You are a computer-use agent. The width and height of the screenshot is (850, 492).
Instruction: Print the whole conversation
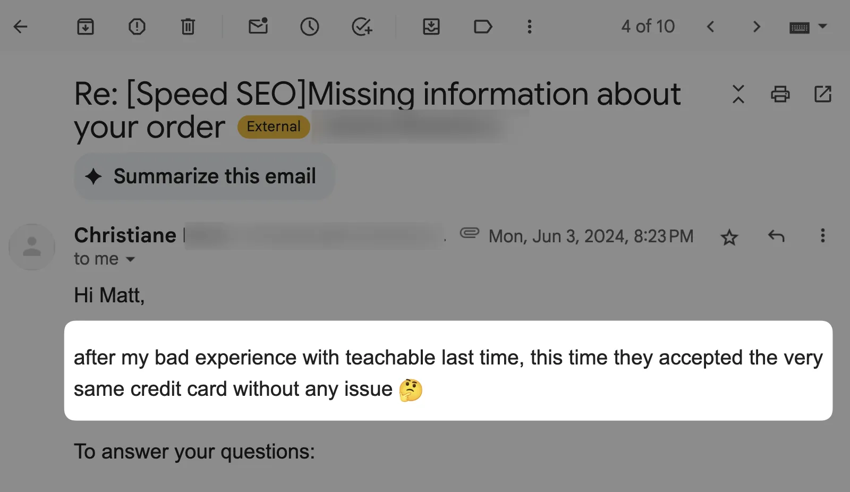tap(780, 94)
